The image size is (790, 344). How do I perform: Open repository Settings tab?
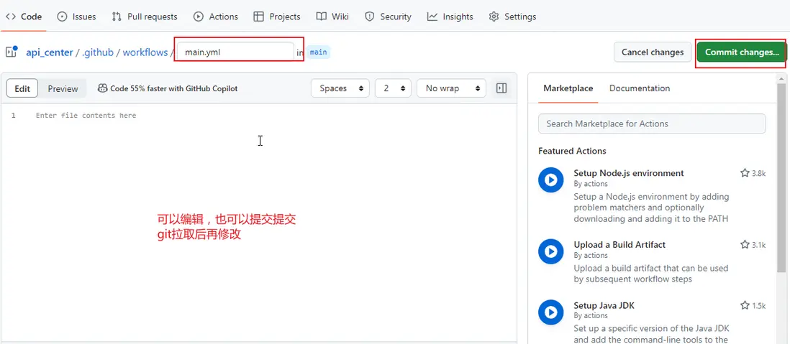click(x=512, y=17)
